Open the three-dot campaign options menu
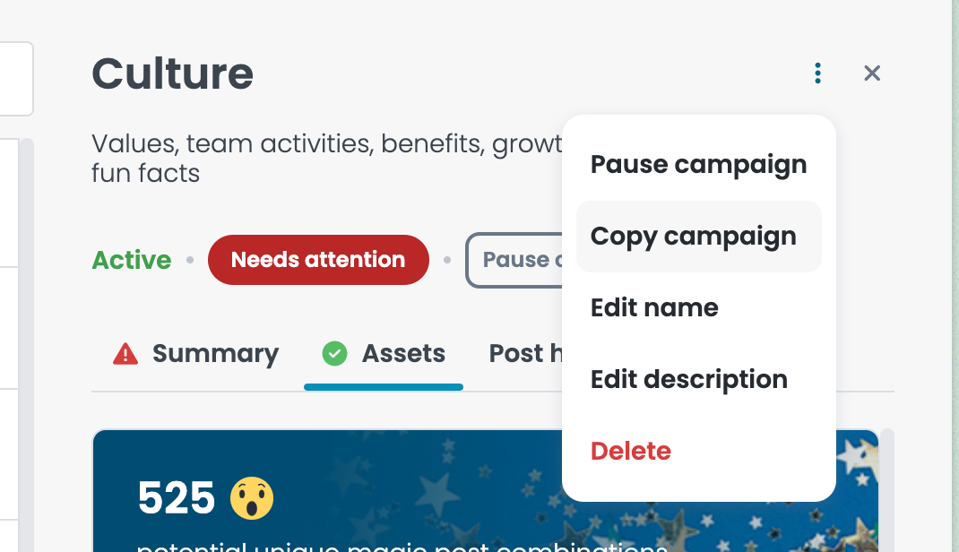Image resolution: width=959 pixels, height=552 pixels. [x=817, y=73]
